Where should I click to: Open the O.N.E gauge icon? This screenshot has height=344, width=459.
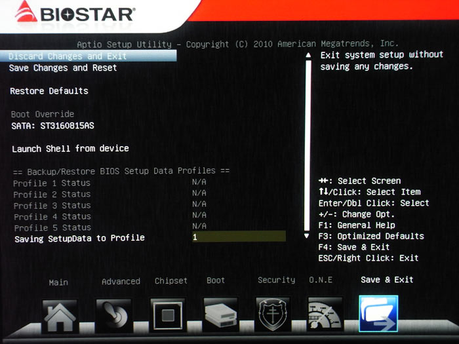(x=325, y=314)
